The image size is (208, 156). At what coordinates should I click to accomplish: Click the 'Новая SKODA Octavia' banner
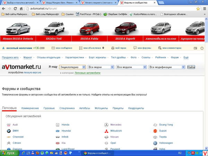point(18,38)
